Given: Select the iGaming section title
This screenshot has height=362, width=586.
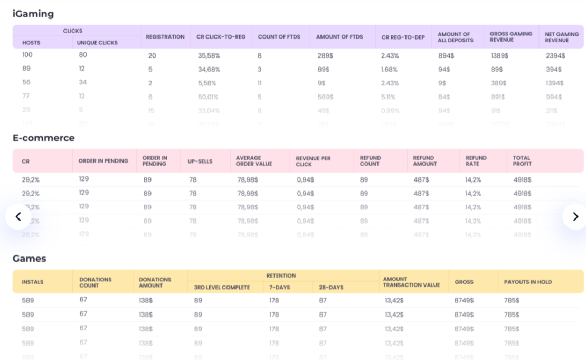Looking at the screenshot, I should (33, 14).
